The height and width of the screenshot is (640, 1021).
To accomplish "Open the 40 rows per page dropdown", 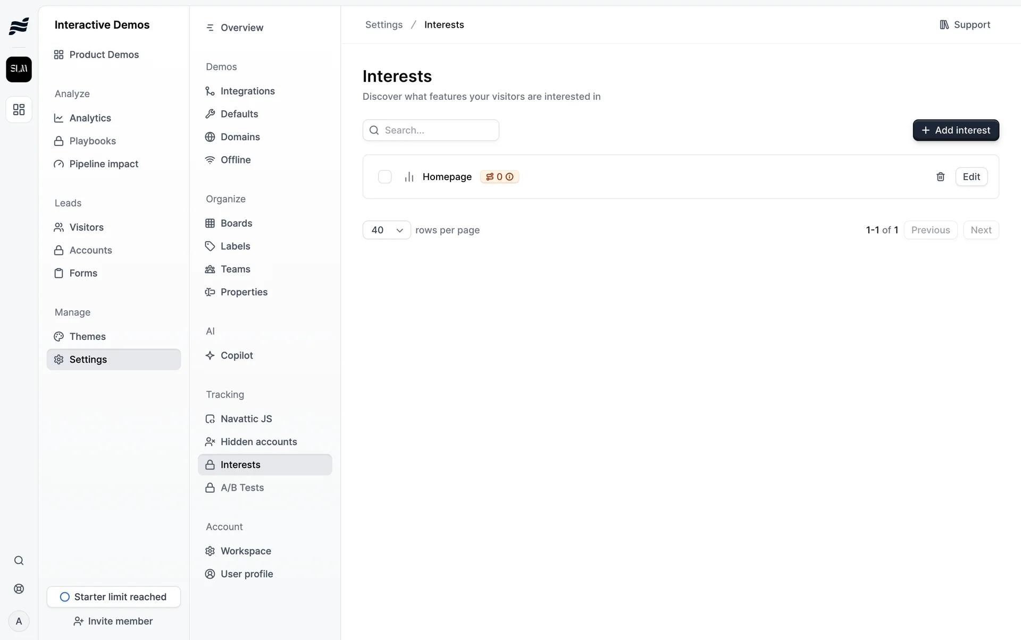I will (x=387, y=230).
